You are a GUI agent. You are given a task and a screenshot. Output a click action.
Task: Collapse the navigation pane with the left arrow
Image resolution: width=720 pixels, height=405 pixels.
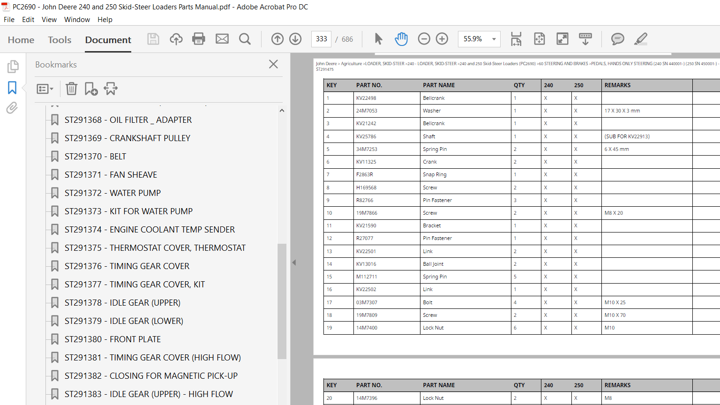294,262
